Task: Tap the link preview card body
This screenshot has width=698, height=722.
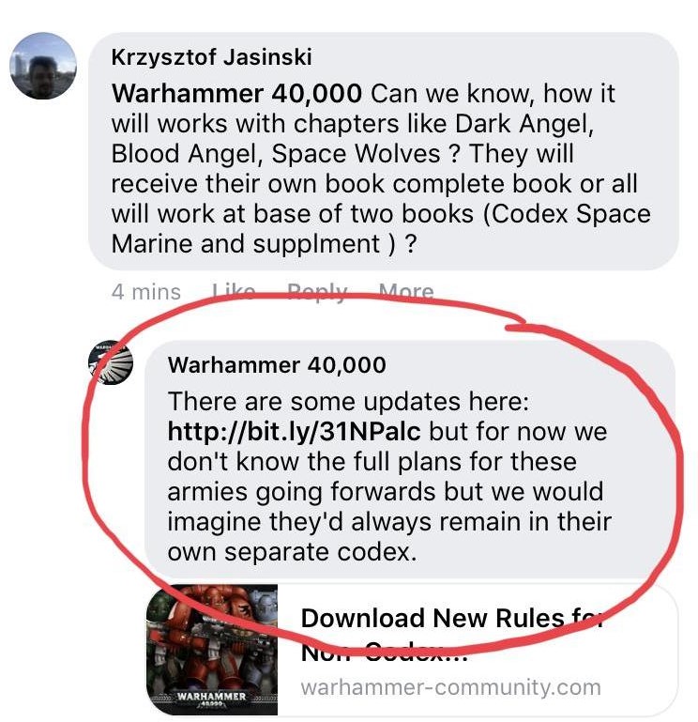Action: [478, 650]
